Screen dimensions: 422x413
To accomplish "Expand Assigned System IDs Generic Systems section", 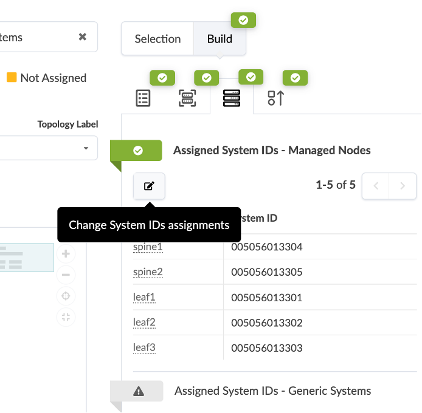I will [138, 391].
